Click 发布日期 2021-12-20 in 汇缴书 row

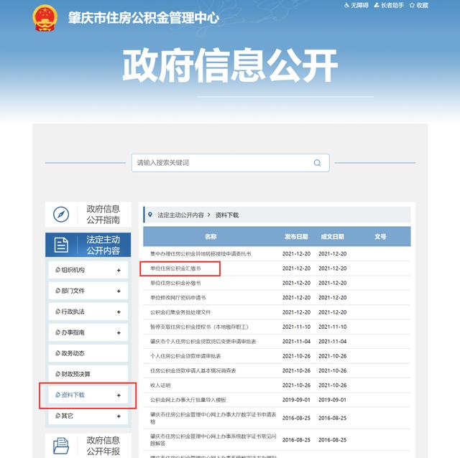point(296,268)
